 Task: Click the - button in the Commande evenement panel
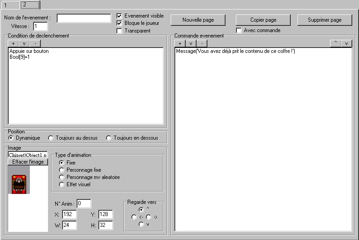point(201,43)
